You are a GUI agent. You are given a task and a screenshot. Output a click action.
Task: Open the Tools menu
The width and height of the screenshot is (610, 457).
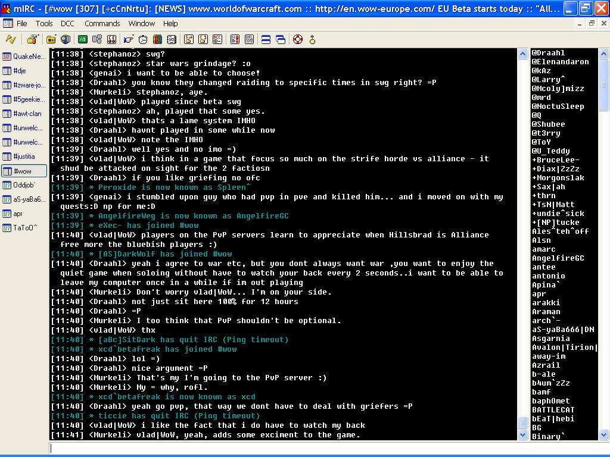(44, 24)
